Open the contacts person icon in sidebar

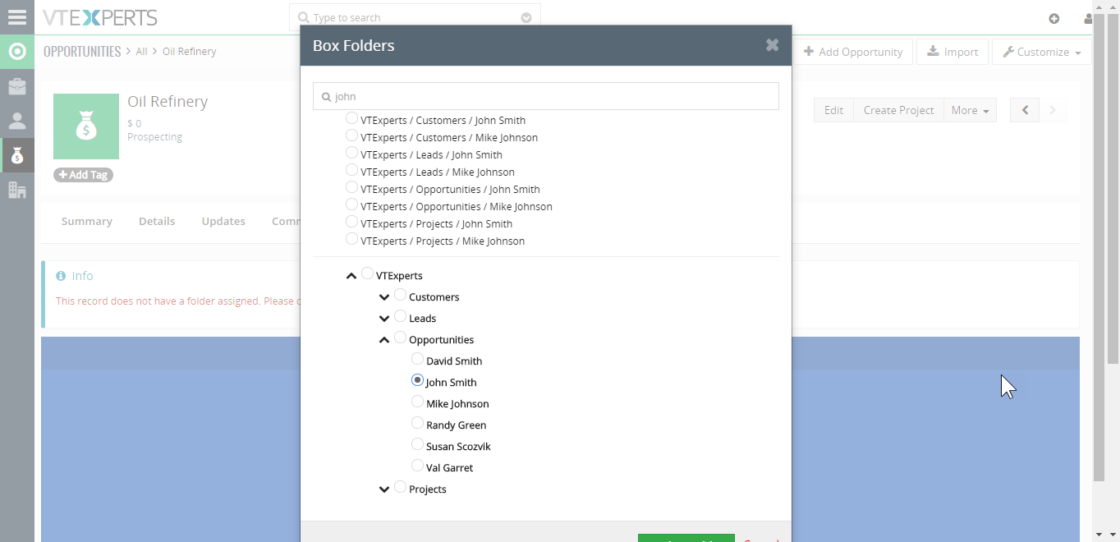(x=16, y=121)
